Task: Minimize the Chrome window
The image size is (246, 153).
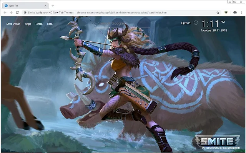Action: point(230,2)
